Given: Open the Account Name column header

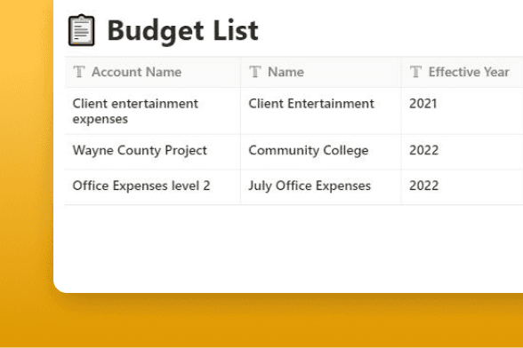Looking at the screenshot, I should [x=153, y=72].
